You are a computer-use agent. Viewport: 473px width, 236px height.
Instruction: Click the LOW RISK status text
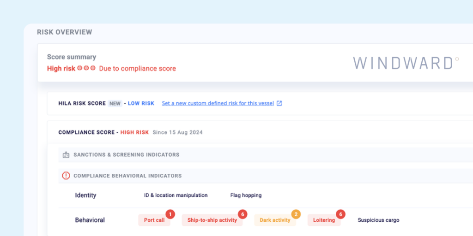pos(141,104)
